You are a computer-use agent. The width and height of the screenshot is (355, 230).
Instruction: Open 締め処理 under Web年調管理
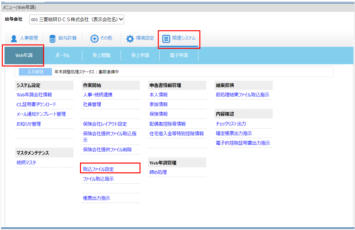pos(158,172)
